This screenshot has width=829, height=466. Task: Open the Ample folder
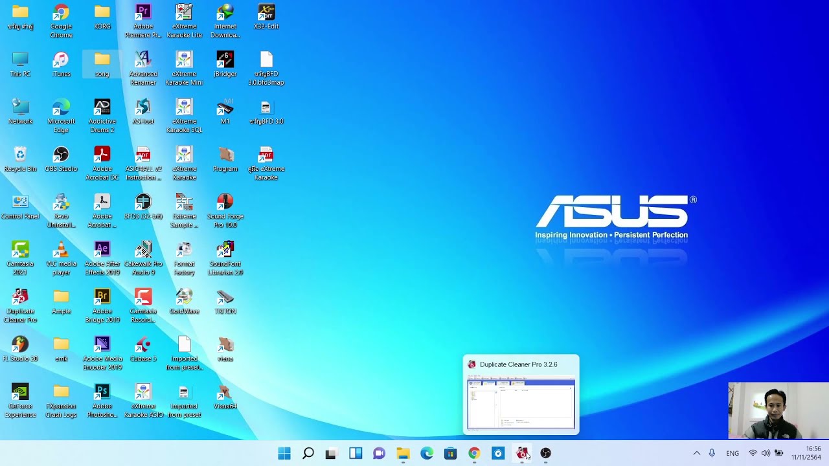click(x=61, y=302)
